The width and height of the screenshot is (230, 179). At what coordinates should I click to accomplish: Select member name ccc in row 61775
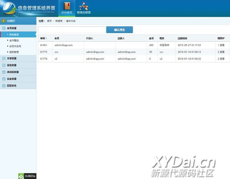pos(56,52)
